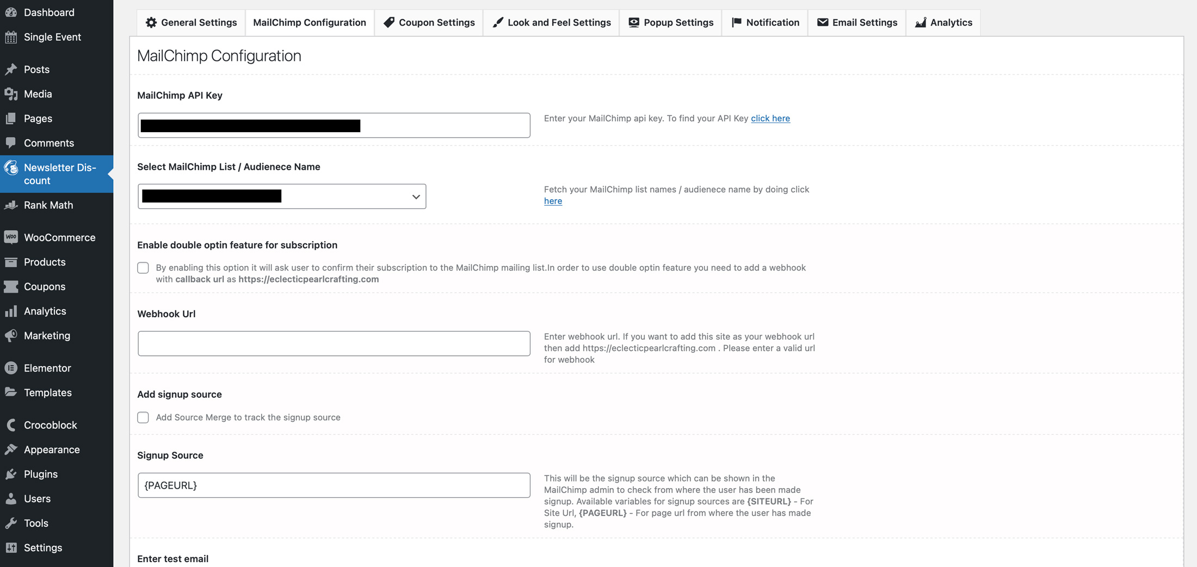Click the Crocoblock logo icon
This screenshot has height=567, width=1197.
(x=11, y=425)
